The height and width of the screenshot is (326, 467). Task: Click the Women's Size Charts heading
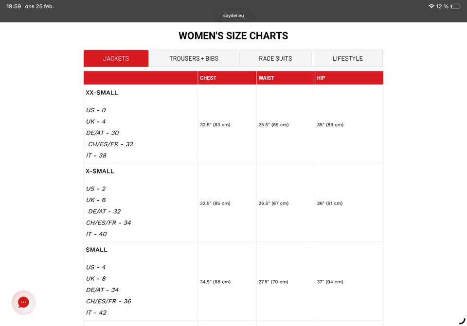[233, 36]
